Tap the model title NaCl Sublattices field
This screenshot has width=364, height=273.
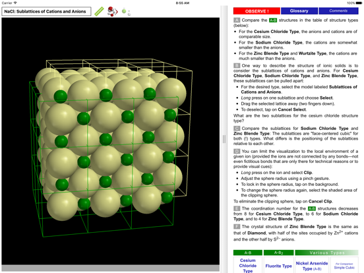pyautogui.click(x=46, y=11)
